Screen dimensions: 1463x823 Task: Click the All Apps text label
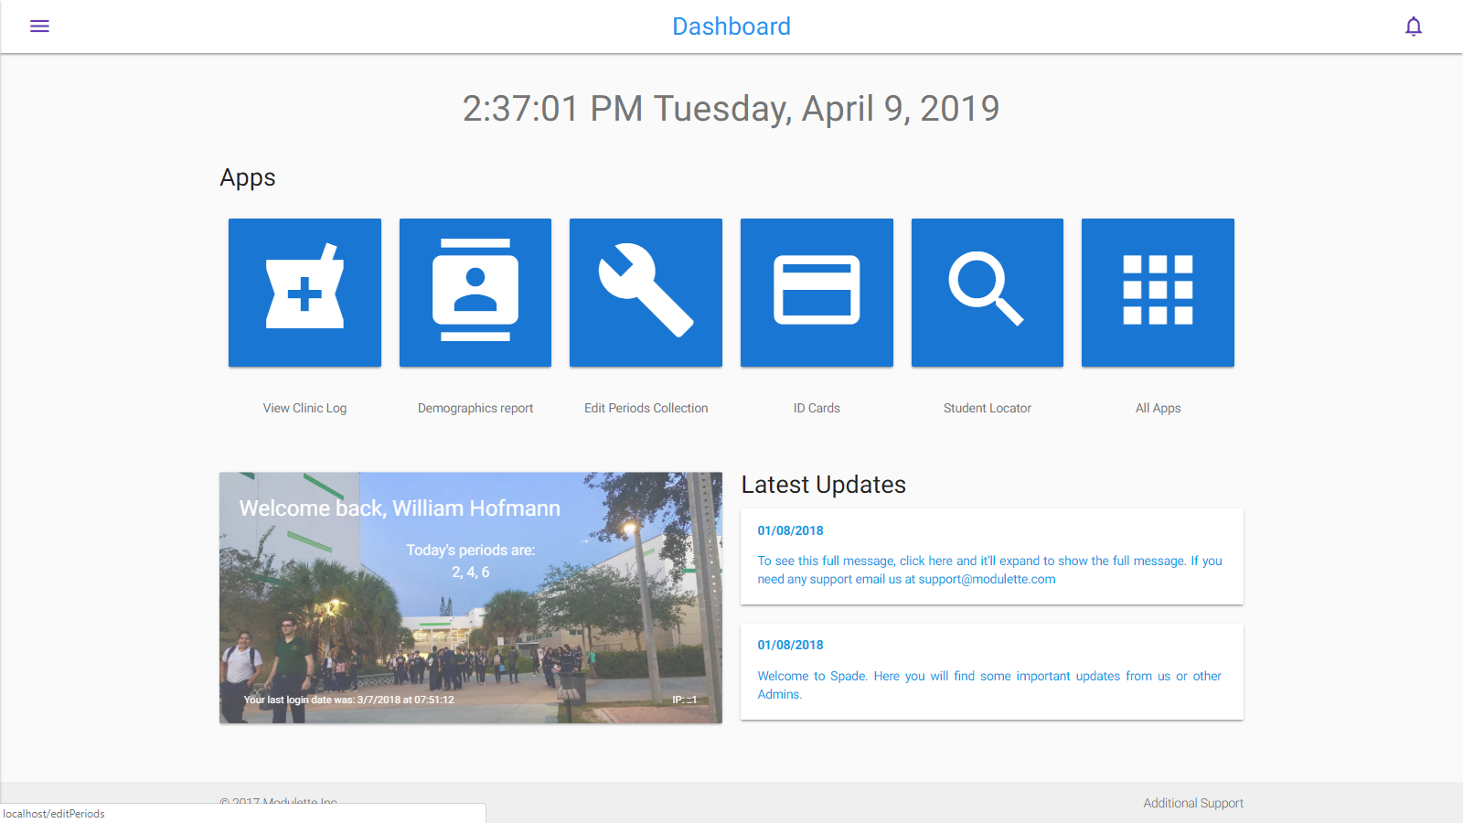point(1158,408)
